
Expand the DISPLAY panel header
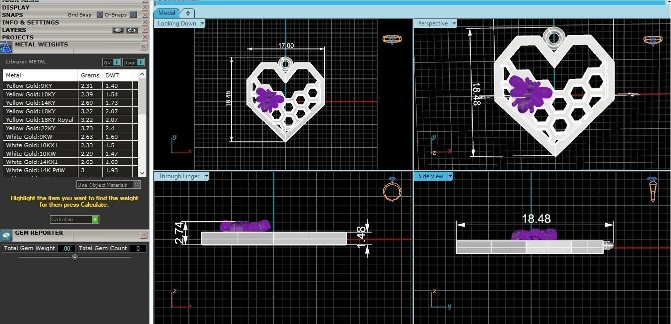(x=15, y=7)
